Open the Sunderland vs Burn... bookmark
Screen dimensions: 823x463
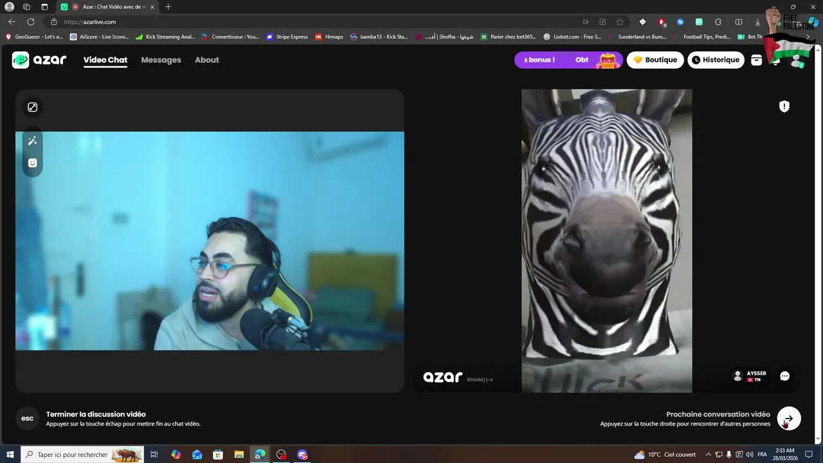point(637,37)
